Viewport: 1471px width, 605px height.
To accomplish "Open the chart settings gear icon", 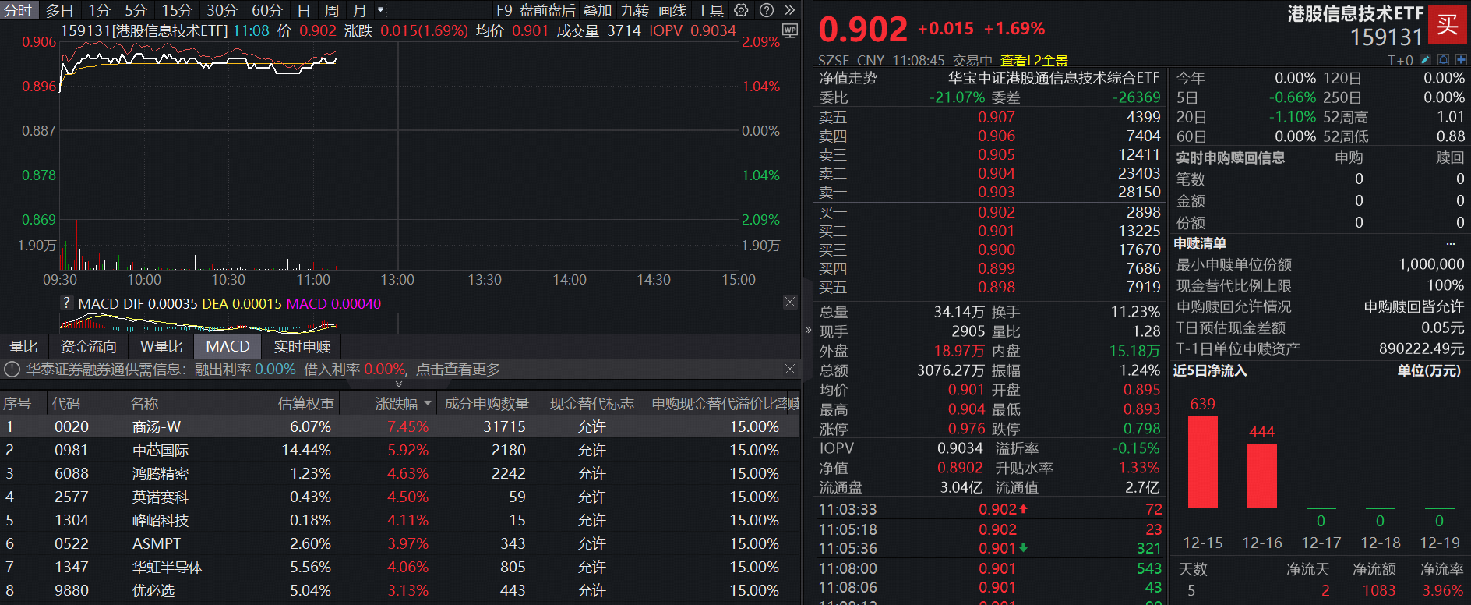I will pyautogui.click(x=742, y=10).
